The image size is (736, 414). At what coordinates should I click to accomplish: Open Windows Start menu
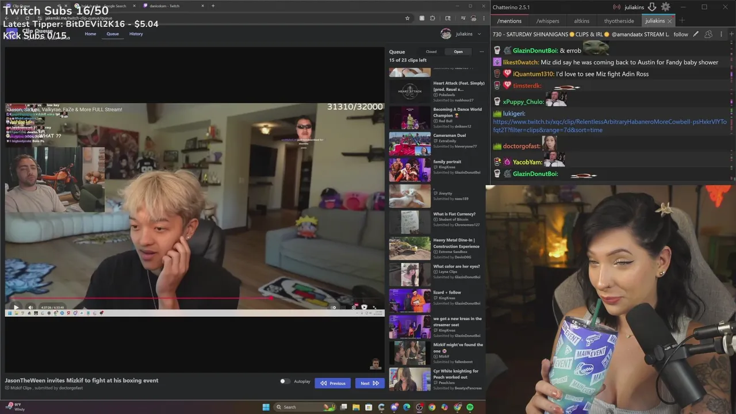pyautogui.click(x=266, y=407)
